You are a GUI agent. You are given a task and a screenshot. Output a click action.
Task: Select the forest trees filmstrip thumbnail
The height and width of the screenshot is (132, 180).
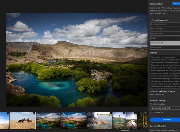click(x=142, y=120)
